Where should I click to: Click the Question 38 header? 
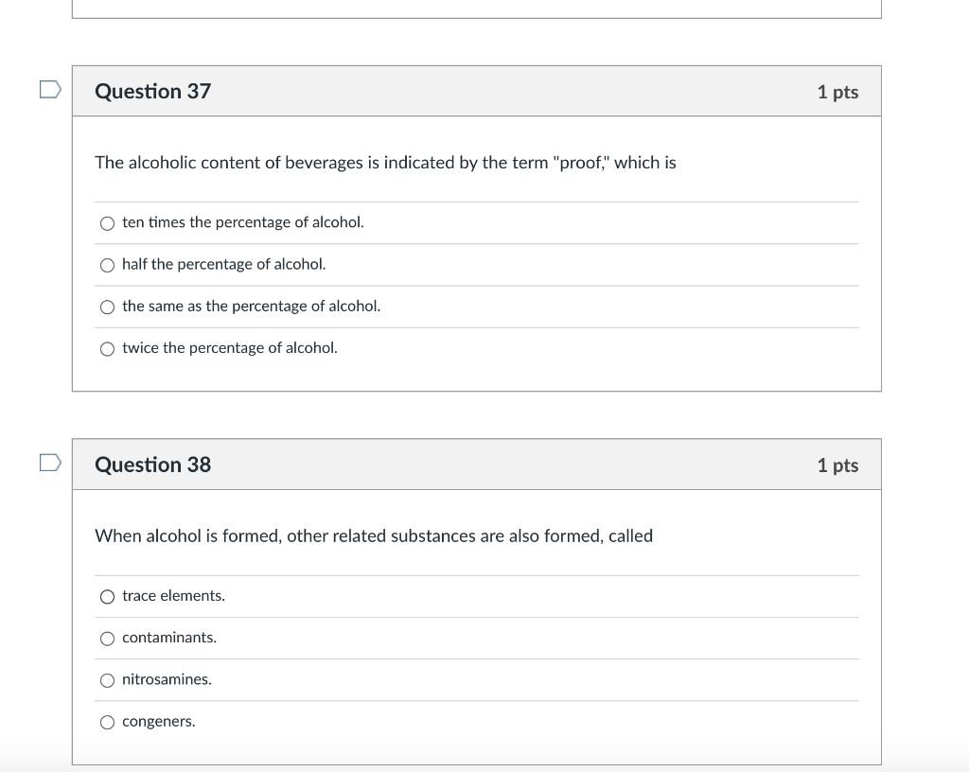point(152,465)
